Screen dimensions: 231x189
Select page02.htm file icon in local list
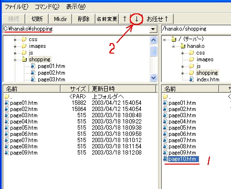pos(7,109)
